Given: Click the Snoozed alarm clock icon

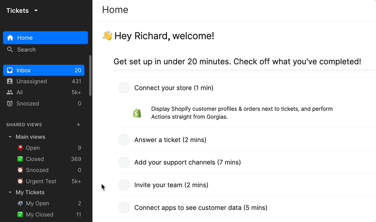Looking at the screenshot, I should click(x=10, y=104).
